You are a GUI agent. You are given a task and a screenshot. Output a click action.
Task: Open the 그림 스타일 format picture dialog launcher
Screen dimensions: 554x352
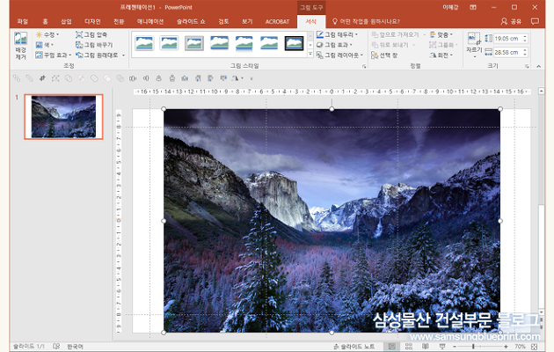point(364,66)
